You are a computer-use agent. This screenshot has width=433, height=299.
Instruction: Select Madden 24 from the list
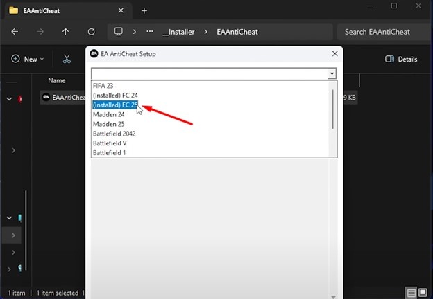(108, 114)
